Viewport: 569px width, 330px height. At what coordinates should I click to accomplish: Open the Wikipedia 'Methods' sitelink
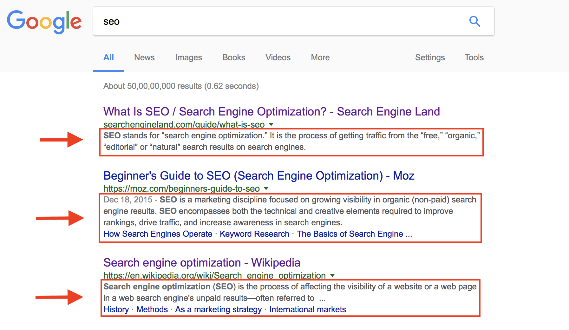pos(152,309)
